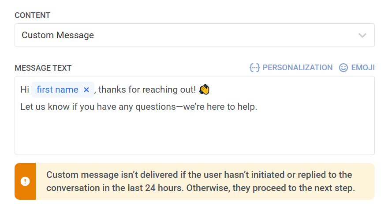
Task: Click the "Custom Message" selected value
Action: [58, 35]
